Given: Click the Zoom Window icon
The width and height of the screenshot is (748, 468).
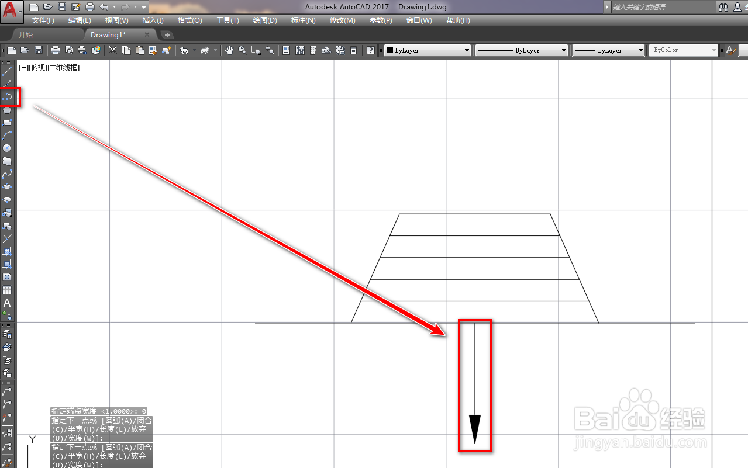Looking at the screenshot, I should [x=256, y=50].
